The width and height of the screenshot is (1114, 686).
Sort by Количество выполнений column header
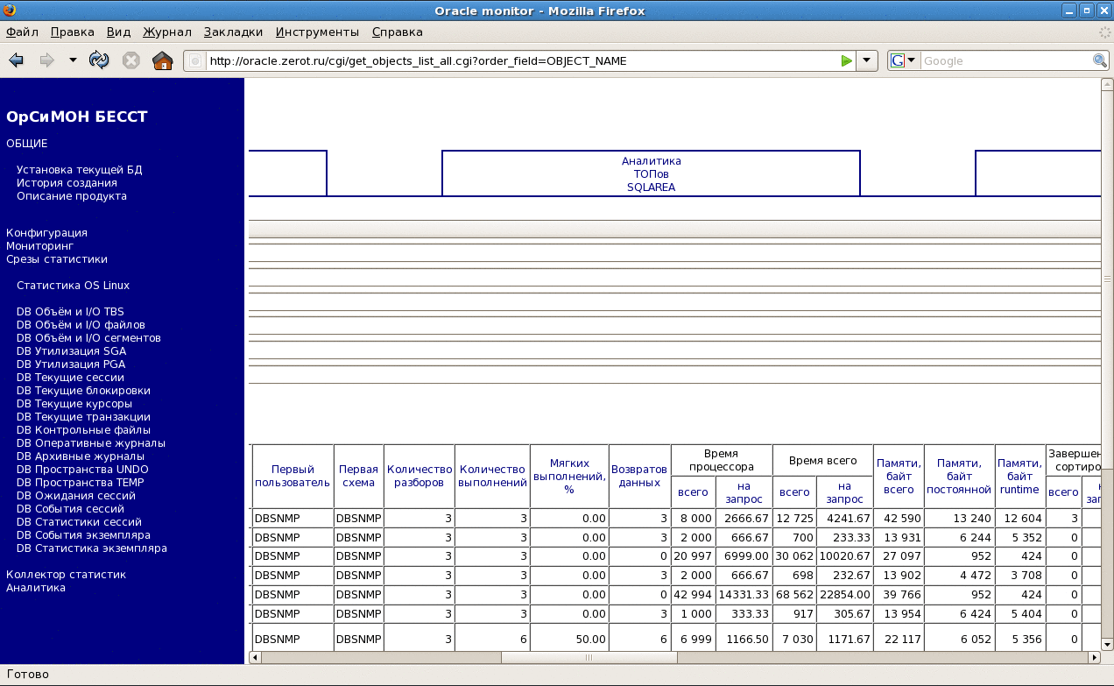coord(492,477)
